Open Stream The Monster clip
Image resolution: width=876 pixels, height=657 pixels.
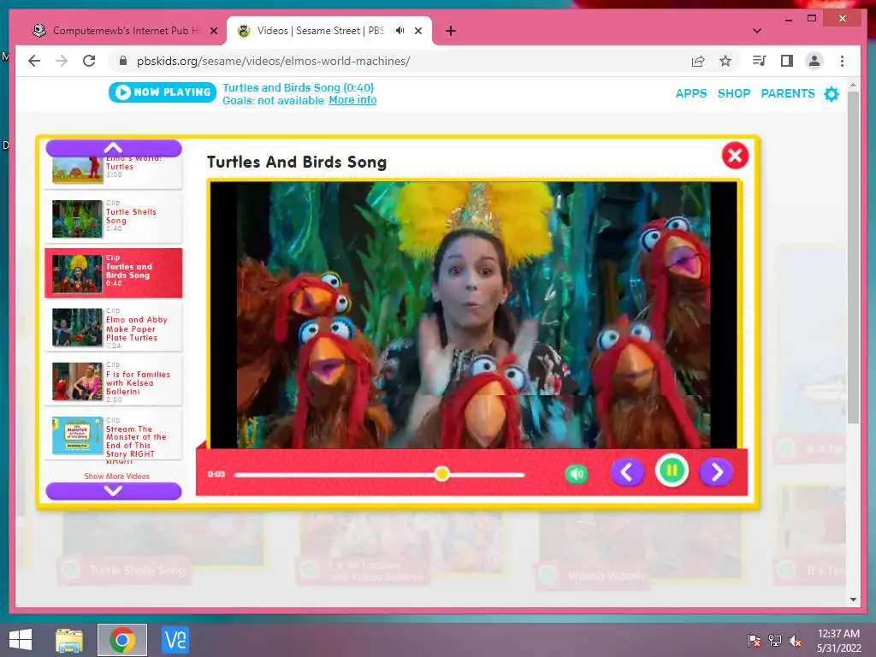(114, 437)
